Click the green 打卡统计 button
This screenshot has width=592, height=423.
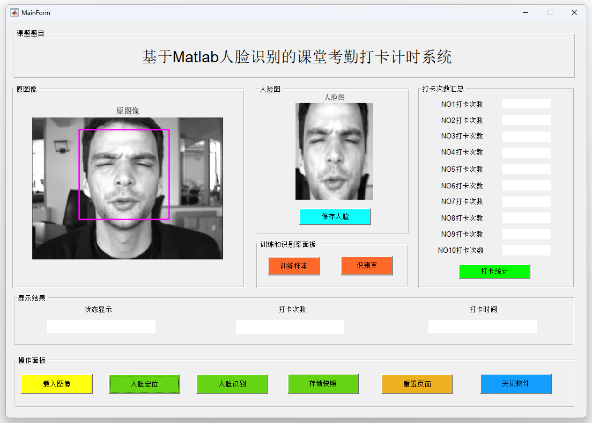[x=494, y=272]
